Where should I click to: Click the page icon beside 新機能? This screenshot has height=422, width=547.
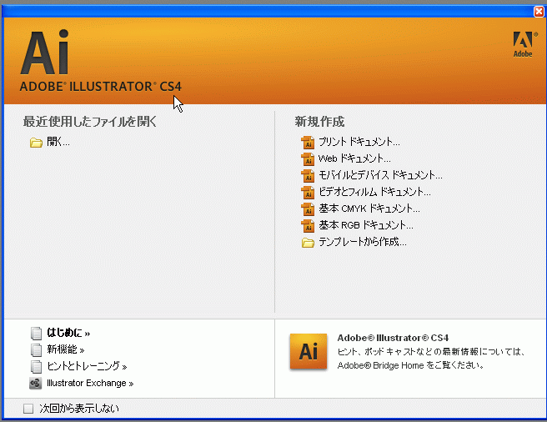pos(36,349)
